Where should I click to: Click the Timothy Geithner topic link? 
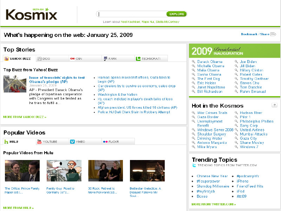click(254, 78)
